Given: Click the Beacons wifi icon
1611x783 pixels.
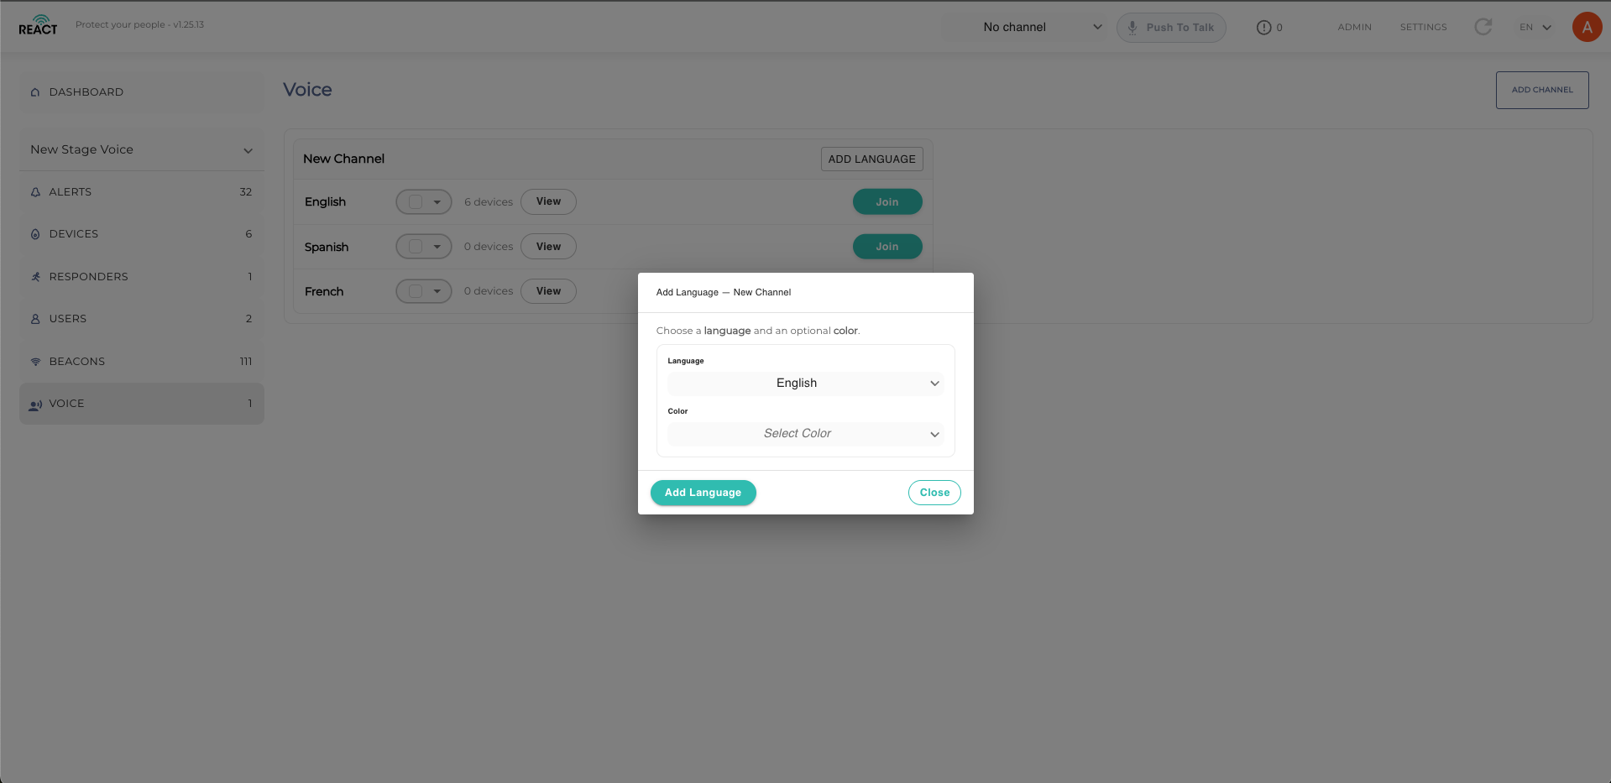Looking at the screenshot, I should [35, 362].
